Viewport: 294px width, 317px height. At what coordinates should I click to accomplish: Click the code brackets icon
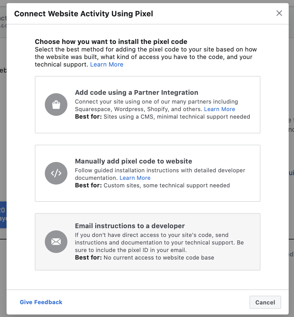[56, 173]
